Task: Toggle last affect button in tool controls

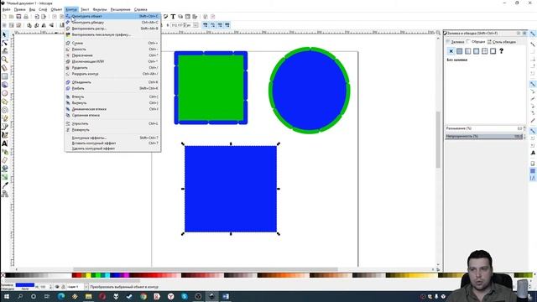Action: click(x=227, y=25)
